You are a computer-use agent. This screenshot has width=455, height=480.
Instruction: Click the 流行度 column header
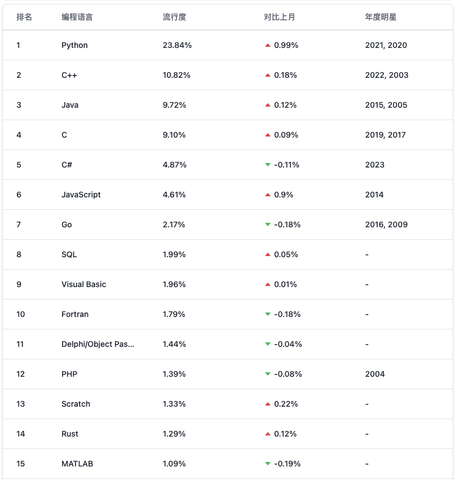click(x=174, y=17)
